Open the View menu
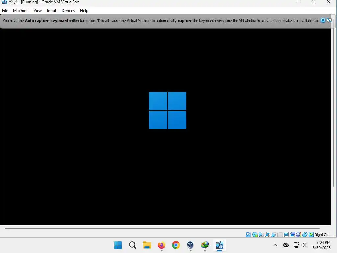 pos(38,10)
